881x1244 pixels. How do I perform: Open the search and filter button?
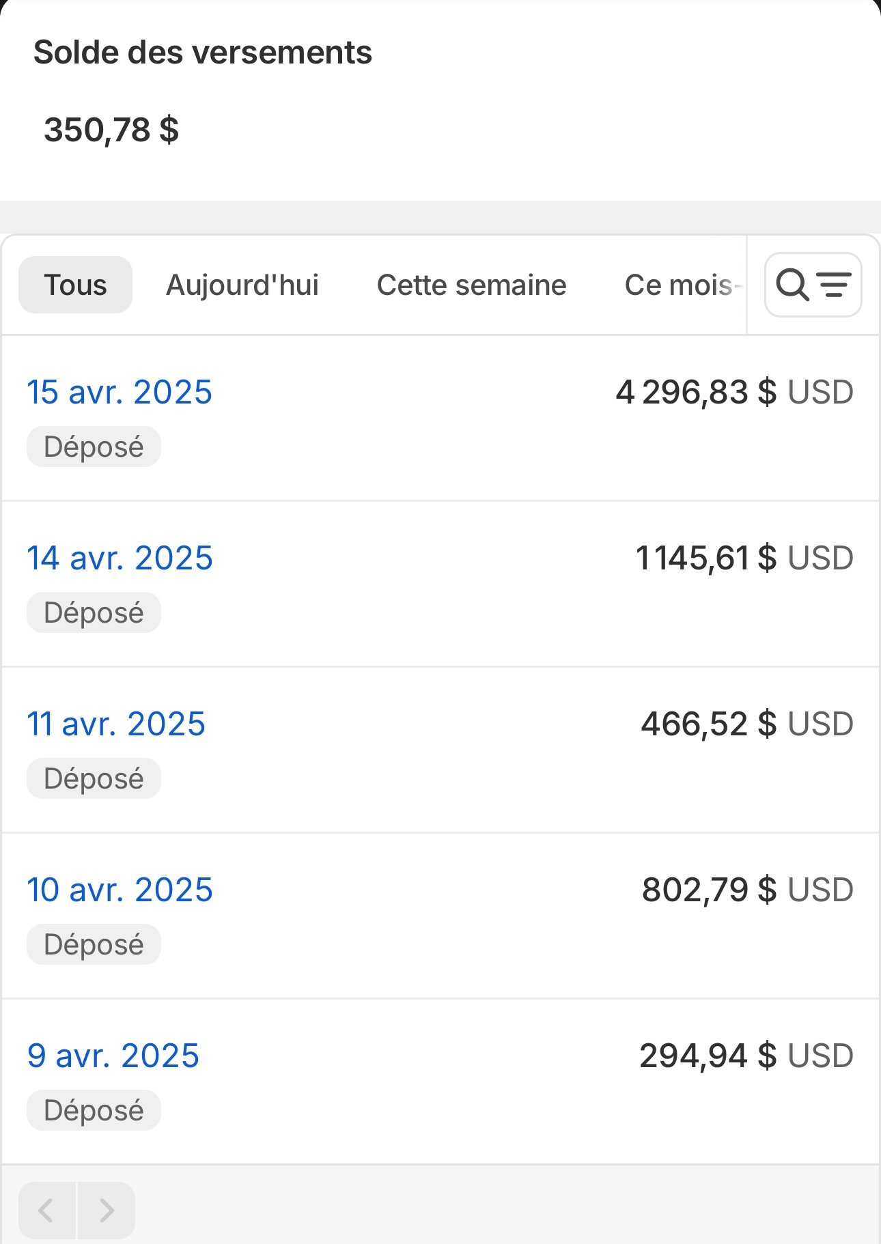pyautogui.click(x=813, y=285)
